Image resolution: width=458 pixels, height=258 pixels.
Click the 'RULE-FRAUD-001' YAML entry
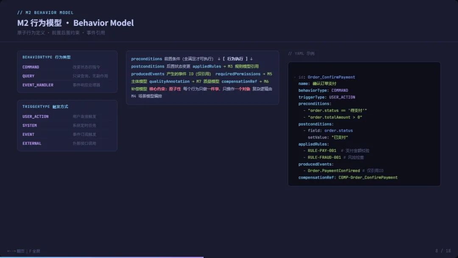point(324,157)
